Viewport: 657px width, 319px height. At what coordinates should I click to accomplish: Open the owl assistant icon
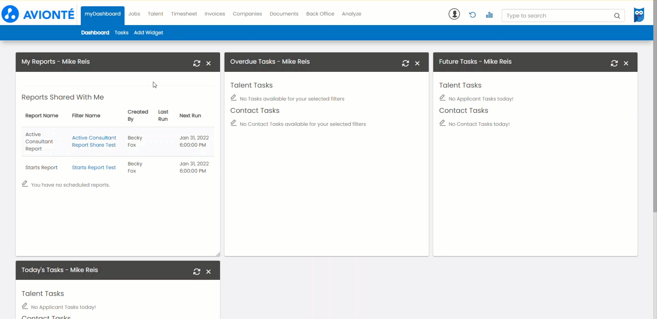(639, 15)
